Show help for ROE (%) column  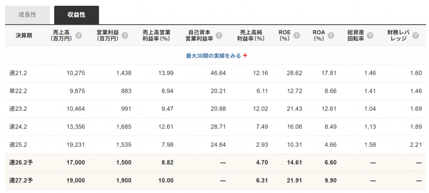[x=297, y=36]
